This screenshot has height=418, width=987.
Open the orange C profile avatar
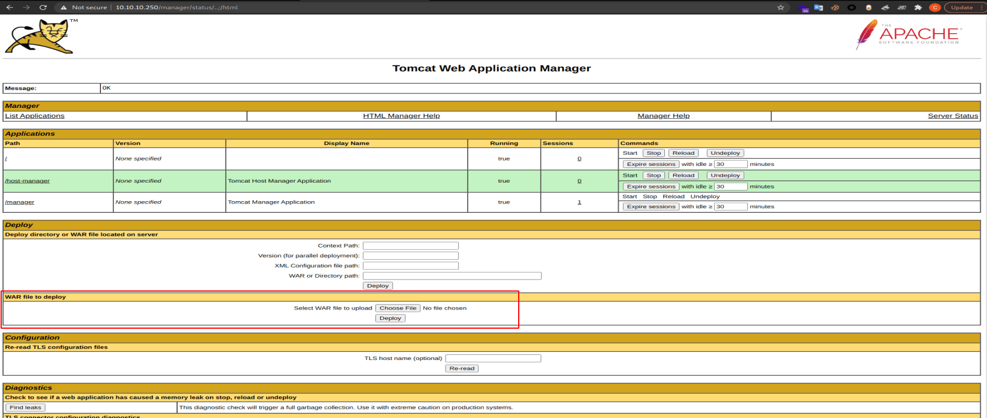pyautogui.click(x=934, y=8)
